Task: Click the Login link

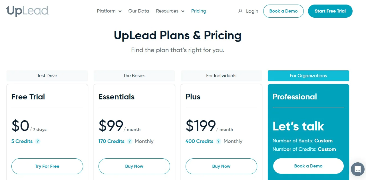Action: [x=252, y=11]
